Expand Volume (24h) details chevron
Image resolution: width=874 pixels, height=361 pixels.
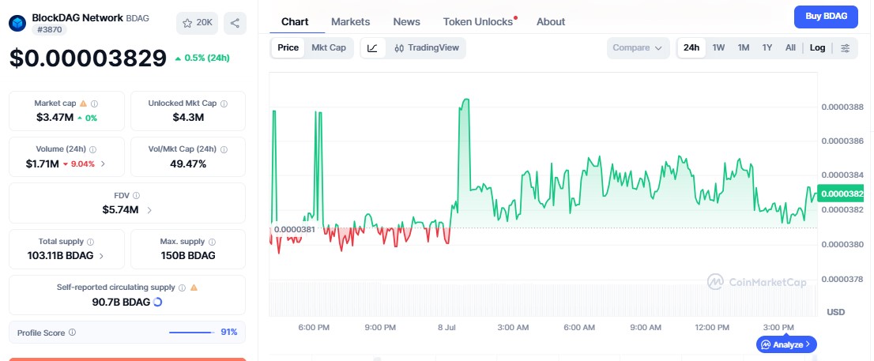(103, 164)
